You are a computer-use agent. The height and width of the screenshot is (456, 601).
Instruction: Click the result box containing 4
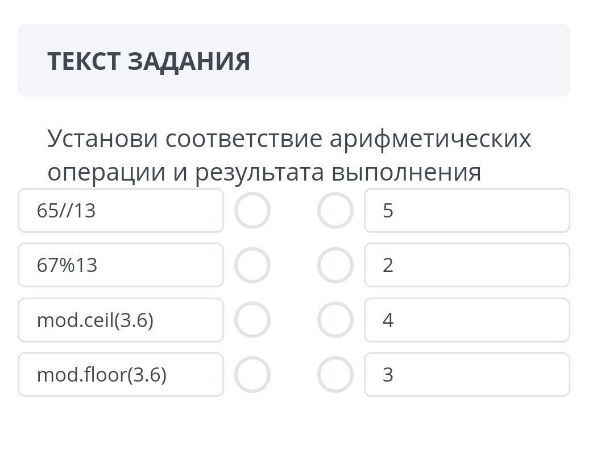pos(467,320)
